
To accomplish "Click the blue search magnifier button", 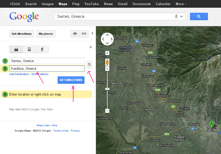I will coord(199,16).
